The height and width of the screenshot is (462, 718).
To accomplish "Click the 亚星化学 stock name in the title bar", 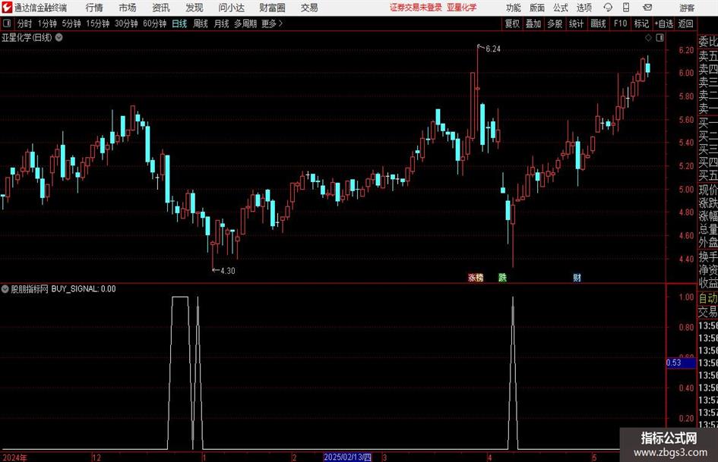I will 462,8.
